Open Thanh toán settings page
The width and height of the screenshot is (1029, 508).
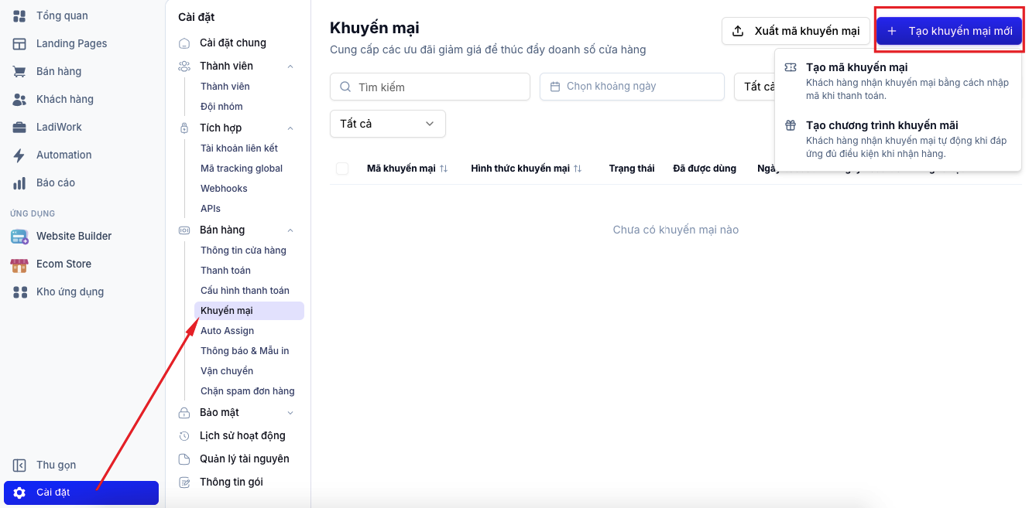pyautogui.click(x=225, y=270)
